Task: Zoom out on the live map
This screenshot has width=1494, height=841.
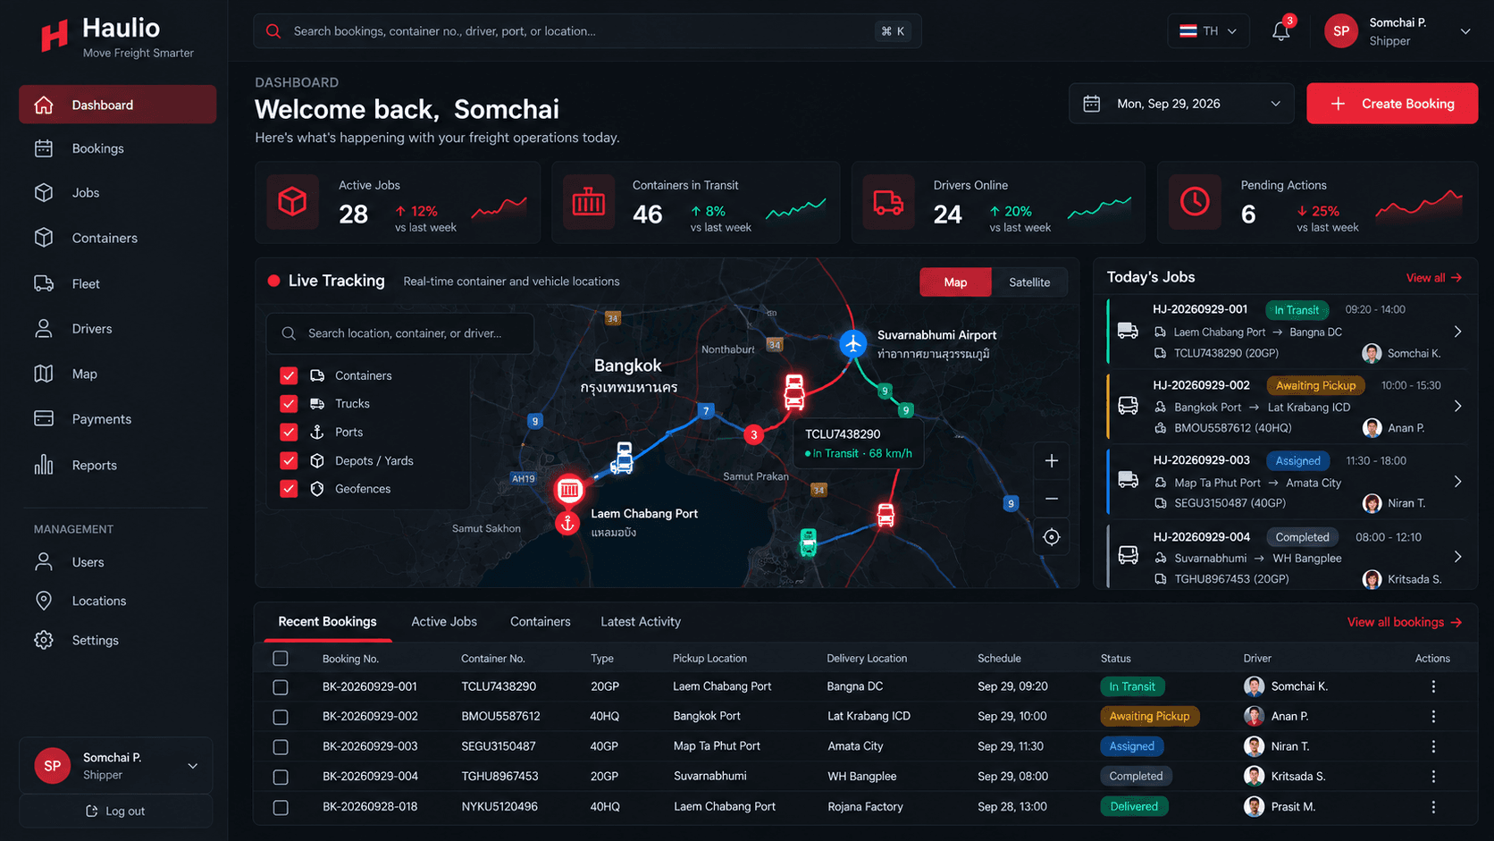Action: click(x=1052, y=499)
